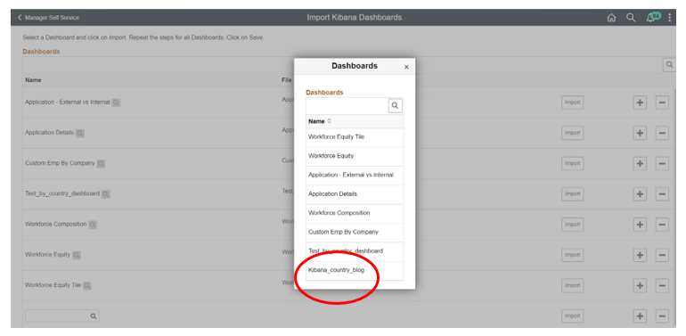Add row after Workforce Equity Tile

pyautogui.click(x=640, y=285)
